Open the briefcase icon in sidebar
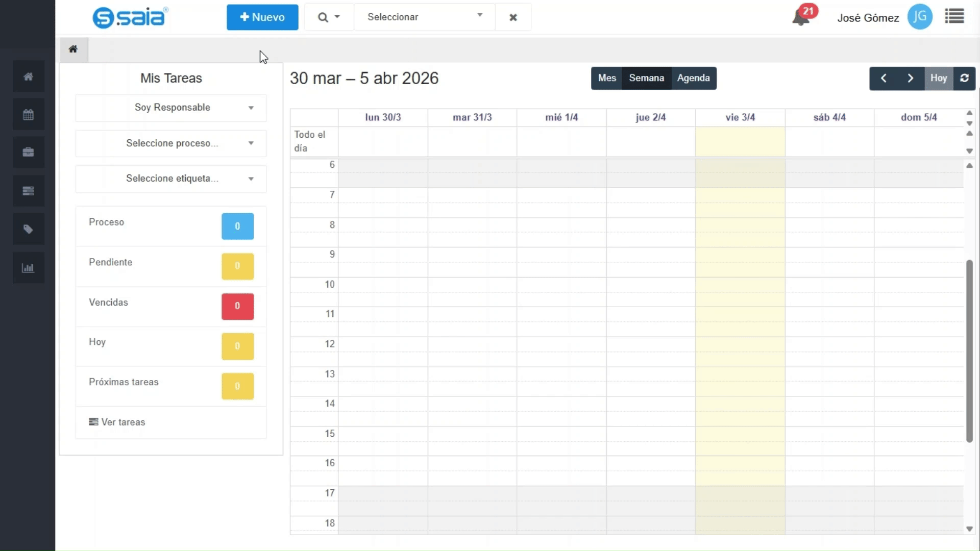The image size is (980, 551). pyautogui.click(x=29, y=152)
